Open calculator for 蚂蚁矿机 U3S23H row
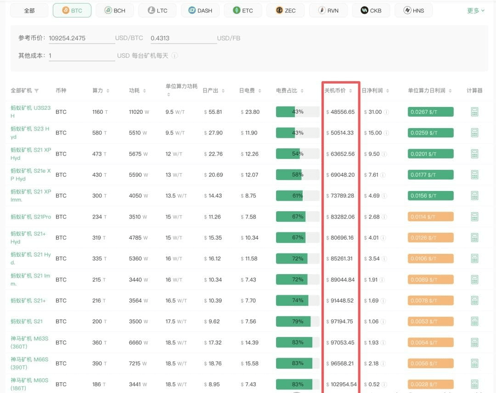 pos(474,112)
